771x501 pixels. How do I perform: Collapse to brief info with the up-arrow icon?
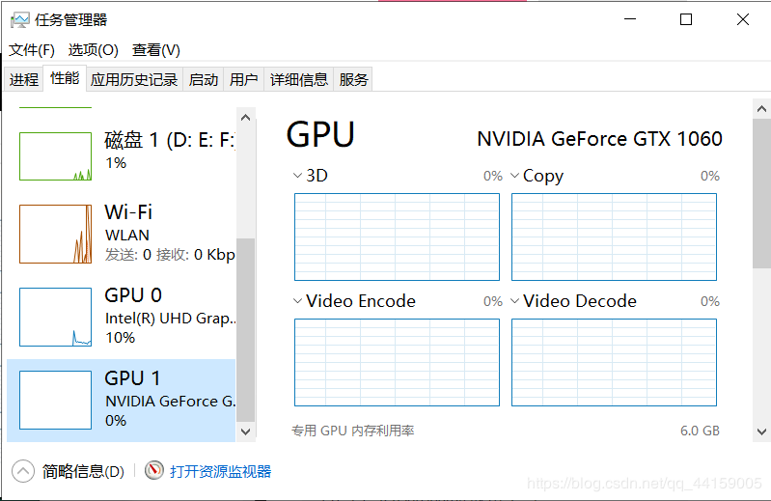[22, 471]
